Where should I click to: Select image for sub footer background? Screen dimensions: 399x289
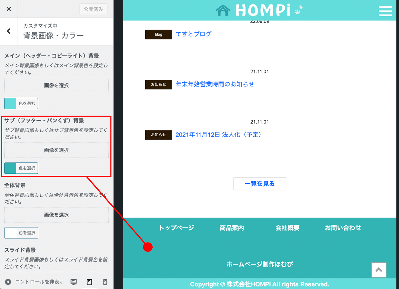pyautogui.click(x=56, y=150)
